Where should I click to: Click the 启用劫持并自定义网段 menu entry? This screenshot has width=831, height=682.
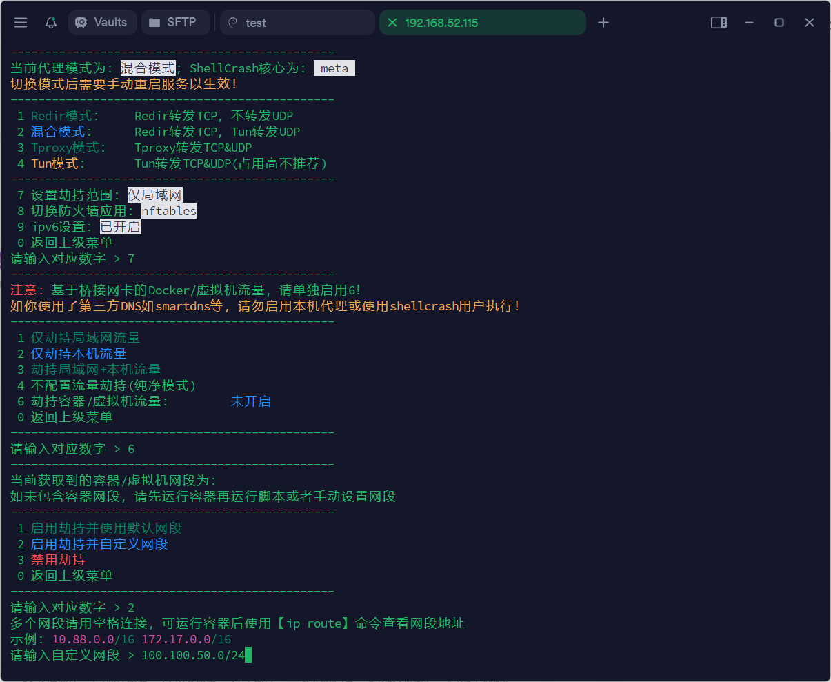pyautogui.click(x=100, y=543)
